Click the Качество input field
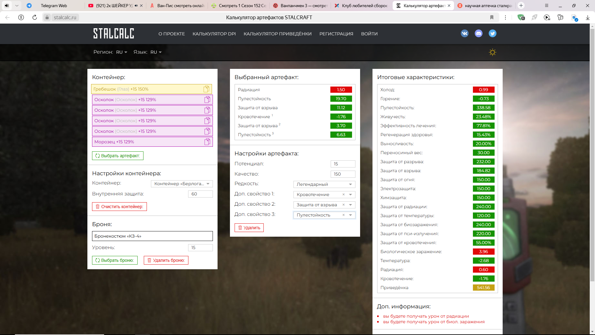This screenshot has width=595, height=335. point(343,174)
